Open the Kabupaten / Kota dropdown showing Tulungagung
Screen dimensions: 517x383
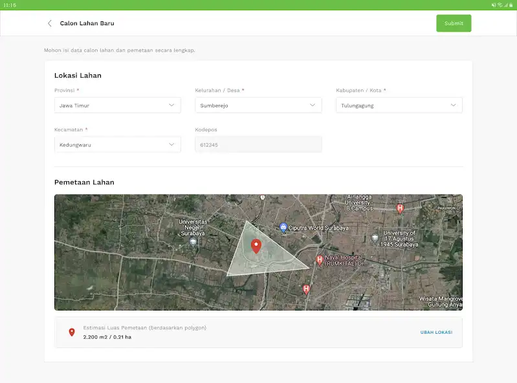(399, 105)
